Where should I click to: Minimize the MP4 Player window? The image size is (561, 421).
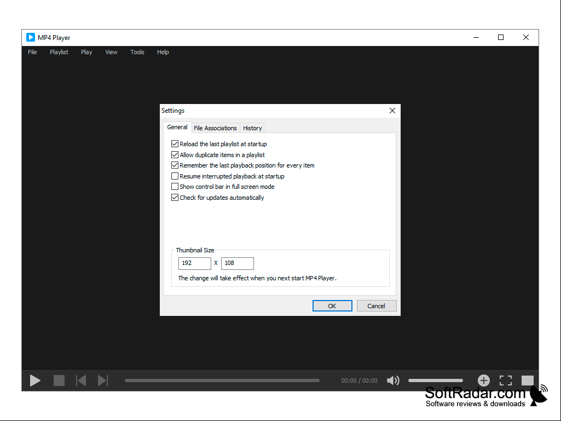[476, 37]
